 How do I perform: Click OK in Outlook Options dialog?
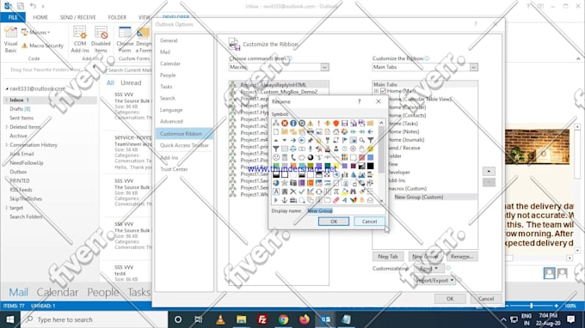[450, 299]
